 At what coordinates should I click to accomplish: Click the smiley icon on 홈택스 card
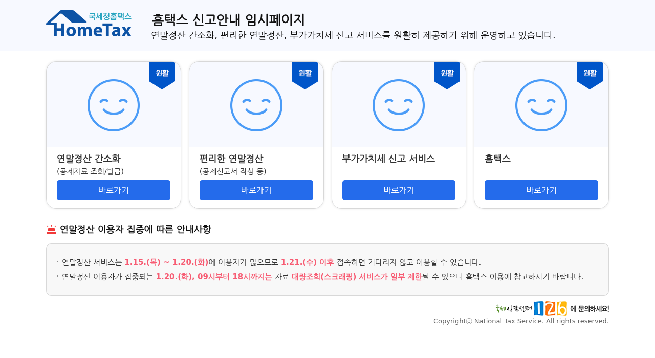click(x=541, y=105)
